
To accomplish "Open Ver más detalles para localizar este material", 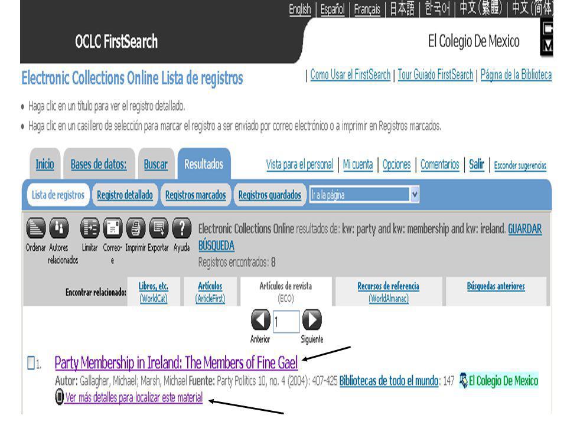I will point(134,397).
